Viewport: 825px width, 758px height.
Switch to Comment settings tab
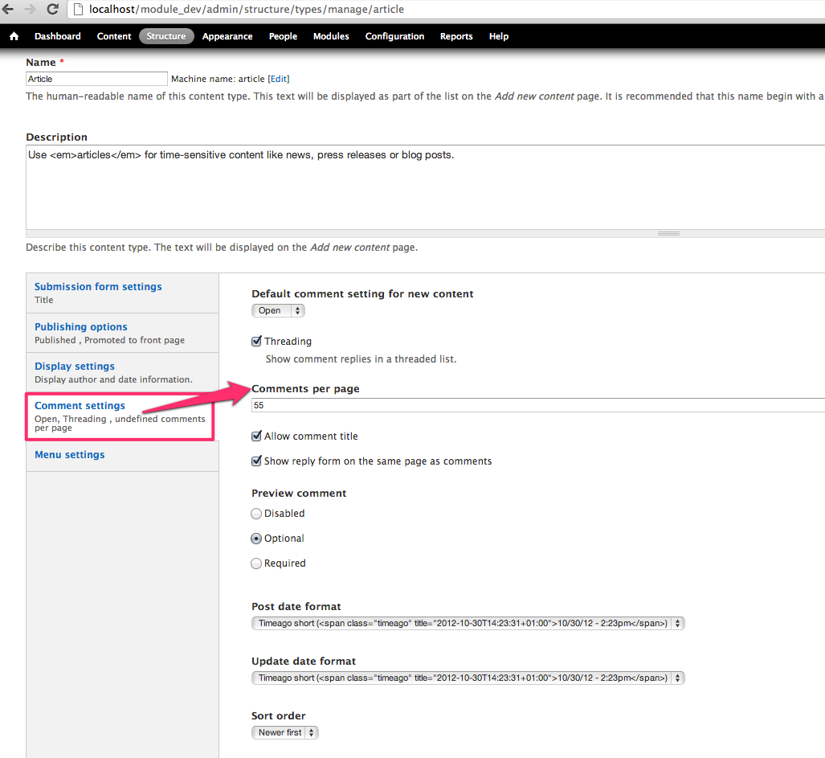tap(120, 416)
